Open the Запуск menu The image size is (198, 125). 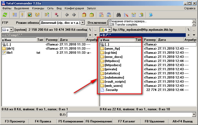point(91,8)
